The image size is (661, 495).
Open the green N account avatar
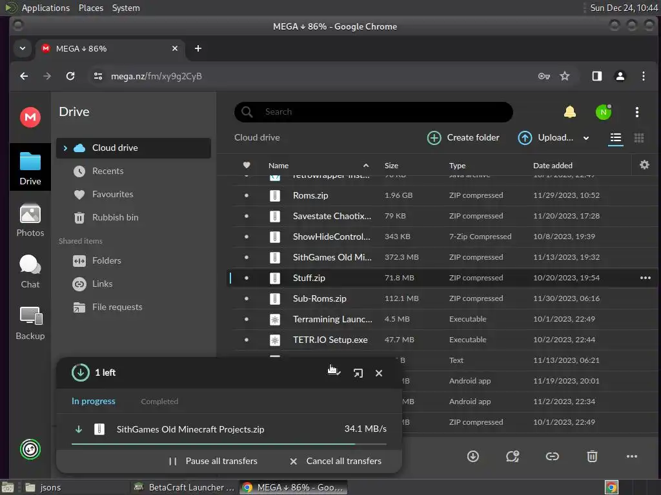coord(604,112)
